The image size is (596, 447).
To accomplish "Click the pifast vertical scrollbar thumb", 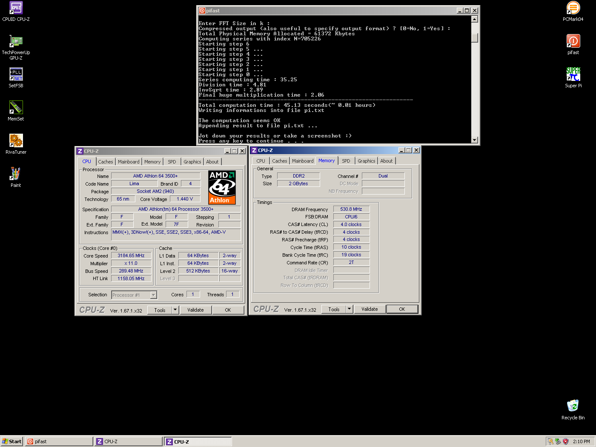I will (475, 38).
